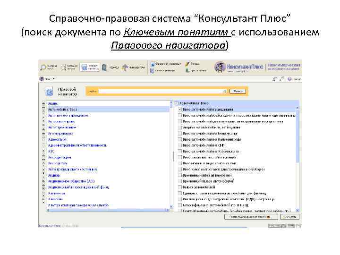Uncheck Ввоз автомобилей гражданами
340x255 pixels.
coord(180,109)
